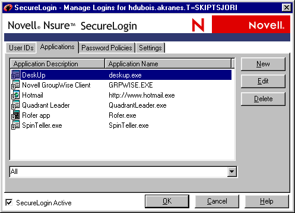The width and height of the screenshot is (295, 213).
Task: Select SpinTeller.exe in the description column
Action: click(42, 125)
